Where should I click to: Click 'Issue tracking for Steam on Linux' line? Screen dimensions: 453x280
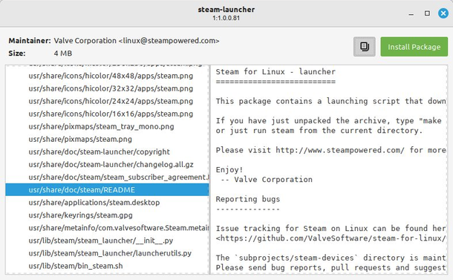[x=331, y=229]
